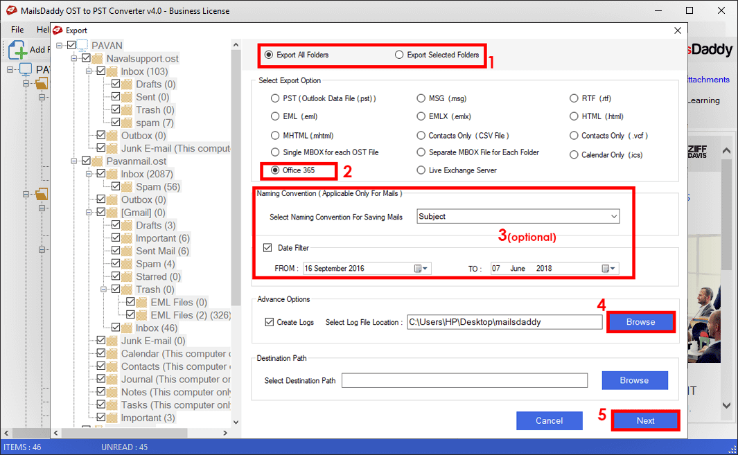Click the Contacts folder icon in tree
738x455 pixels.
click(112, 366)
